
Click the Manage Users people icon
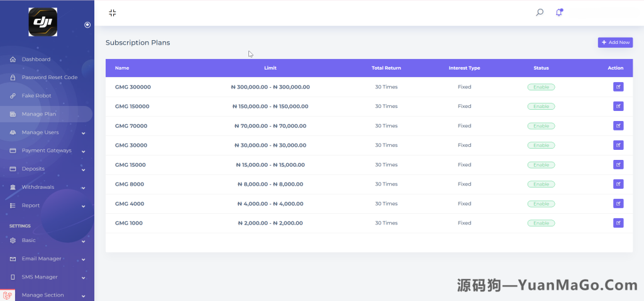13,133
